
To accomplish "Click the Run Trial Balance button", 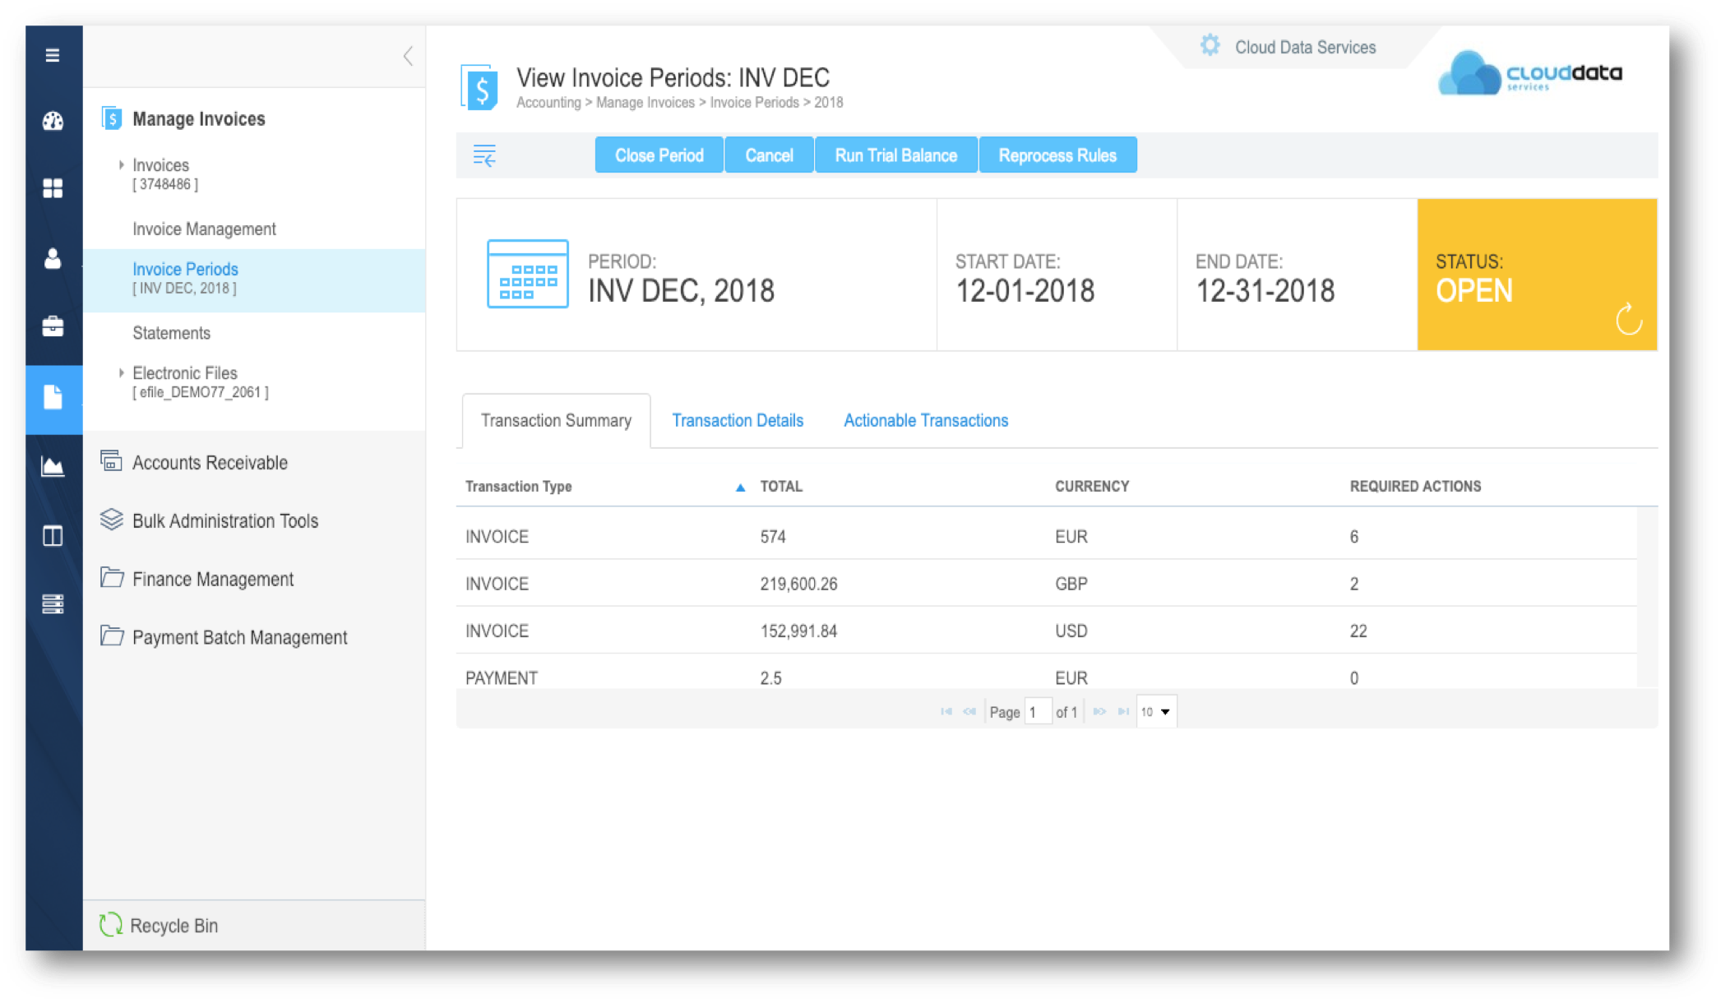I will click(895, 155).
